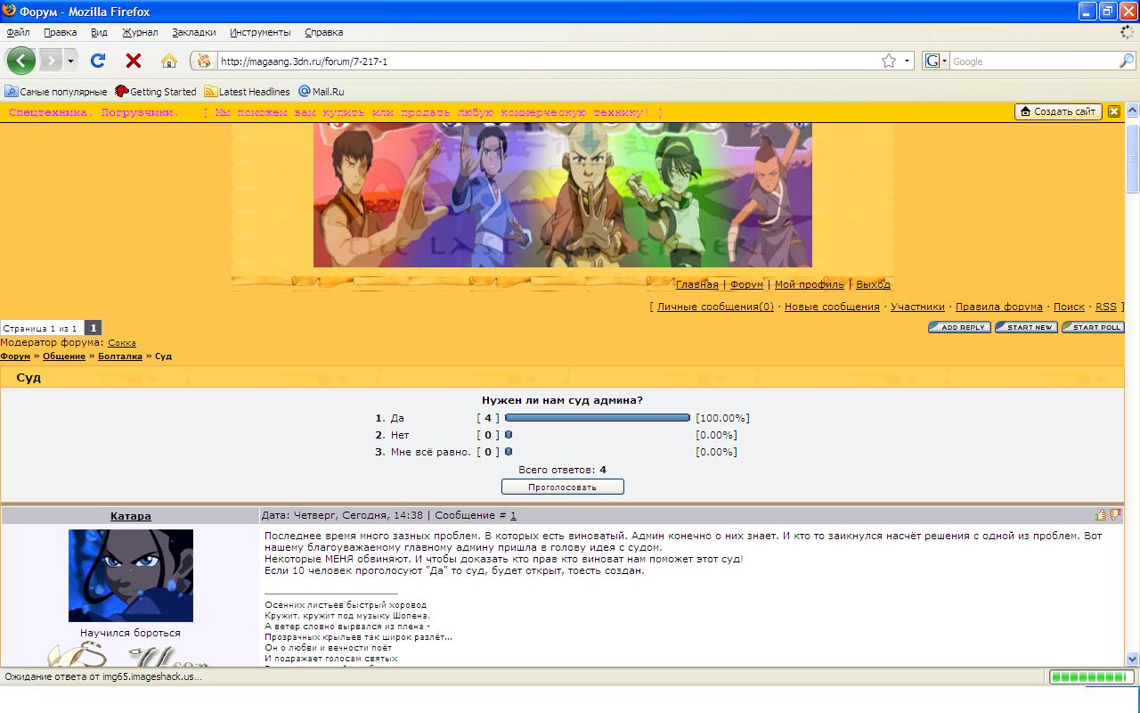Run search with the magnifier icon
The height and width of the screenshot is (713, 1140).
coord(1127,61)
